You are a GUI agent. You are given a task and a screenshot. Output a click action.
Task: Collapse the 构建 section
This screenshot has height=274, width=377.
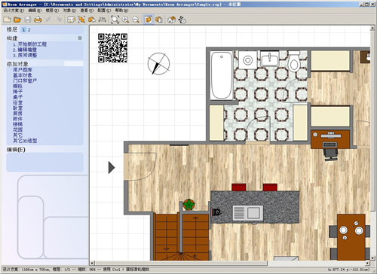pyautogui.click(x=80, y=38)
